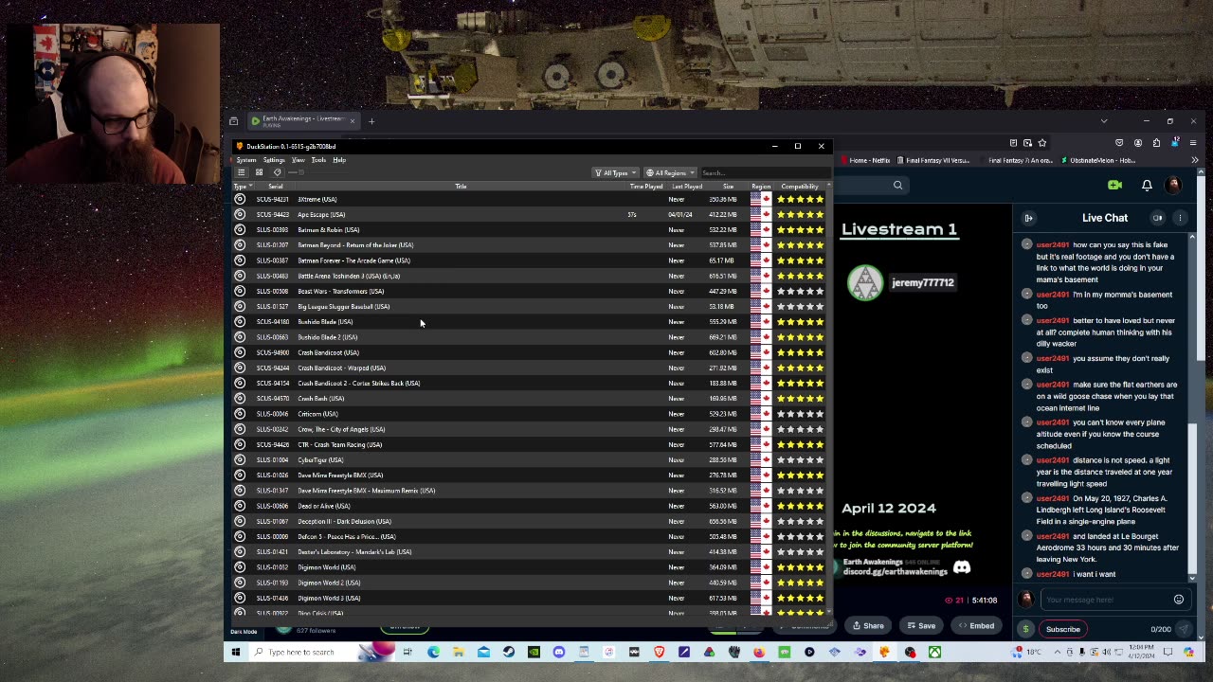1213x682 pixels.
Task: Open the emoji picker in chat
Action: (1179, 600)
